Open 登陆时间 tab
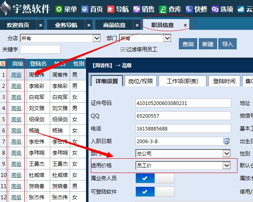Viewport: 253px width, 202px height. click(x=224, y=81)
